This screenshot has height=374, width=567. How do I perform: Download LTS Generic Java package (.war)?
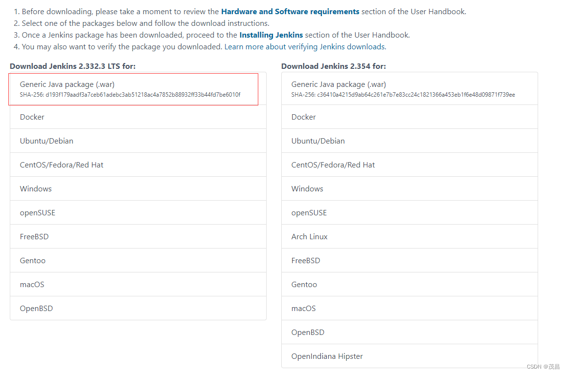pos(138,89)
